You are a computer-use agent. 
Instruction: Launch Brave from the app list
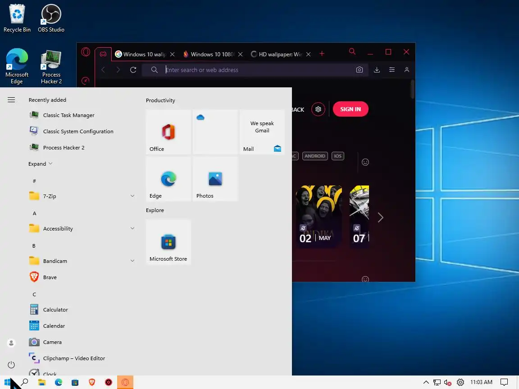[82, 277]
